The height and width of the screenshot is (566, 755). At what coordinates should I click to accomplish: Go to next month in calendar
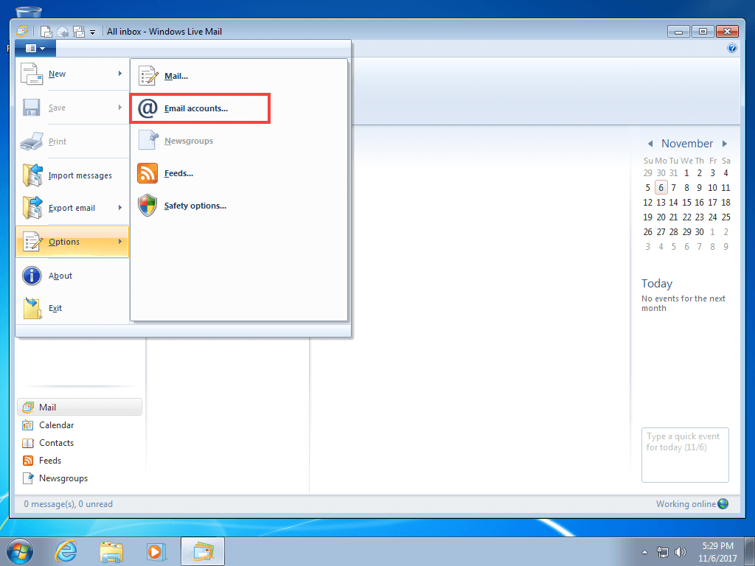[x=724, y=144]
